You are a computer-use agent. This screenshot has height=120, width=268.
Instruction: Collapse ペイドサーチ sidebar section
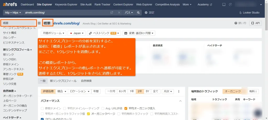click(x=12, y=117)
